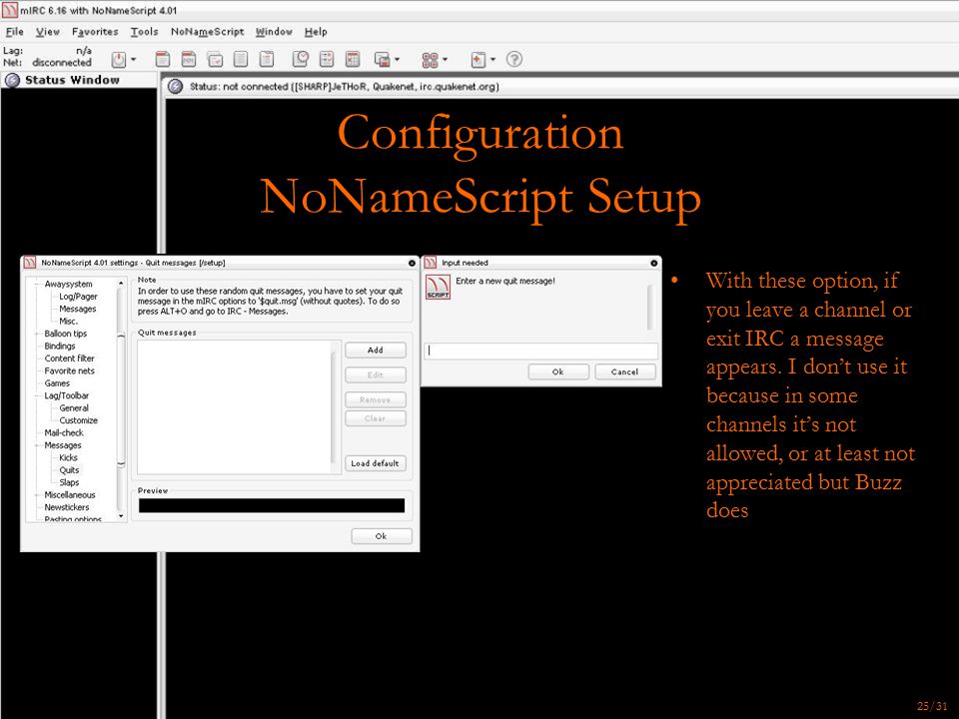Select Slaps under Messages

pyautogui.click(x=69, y=482)
